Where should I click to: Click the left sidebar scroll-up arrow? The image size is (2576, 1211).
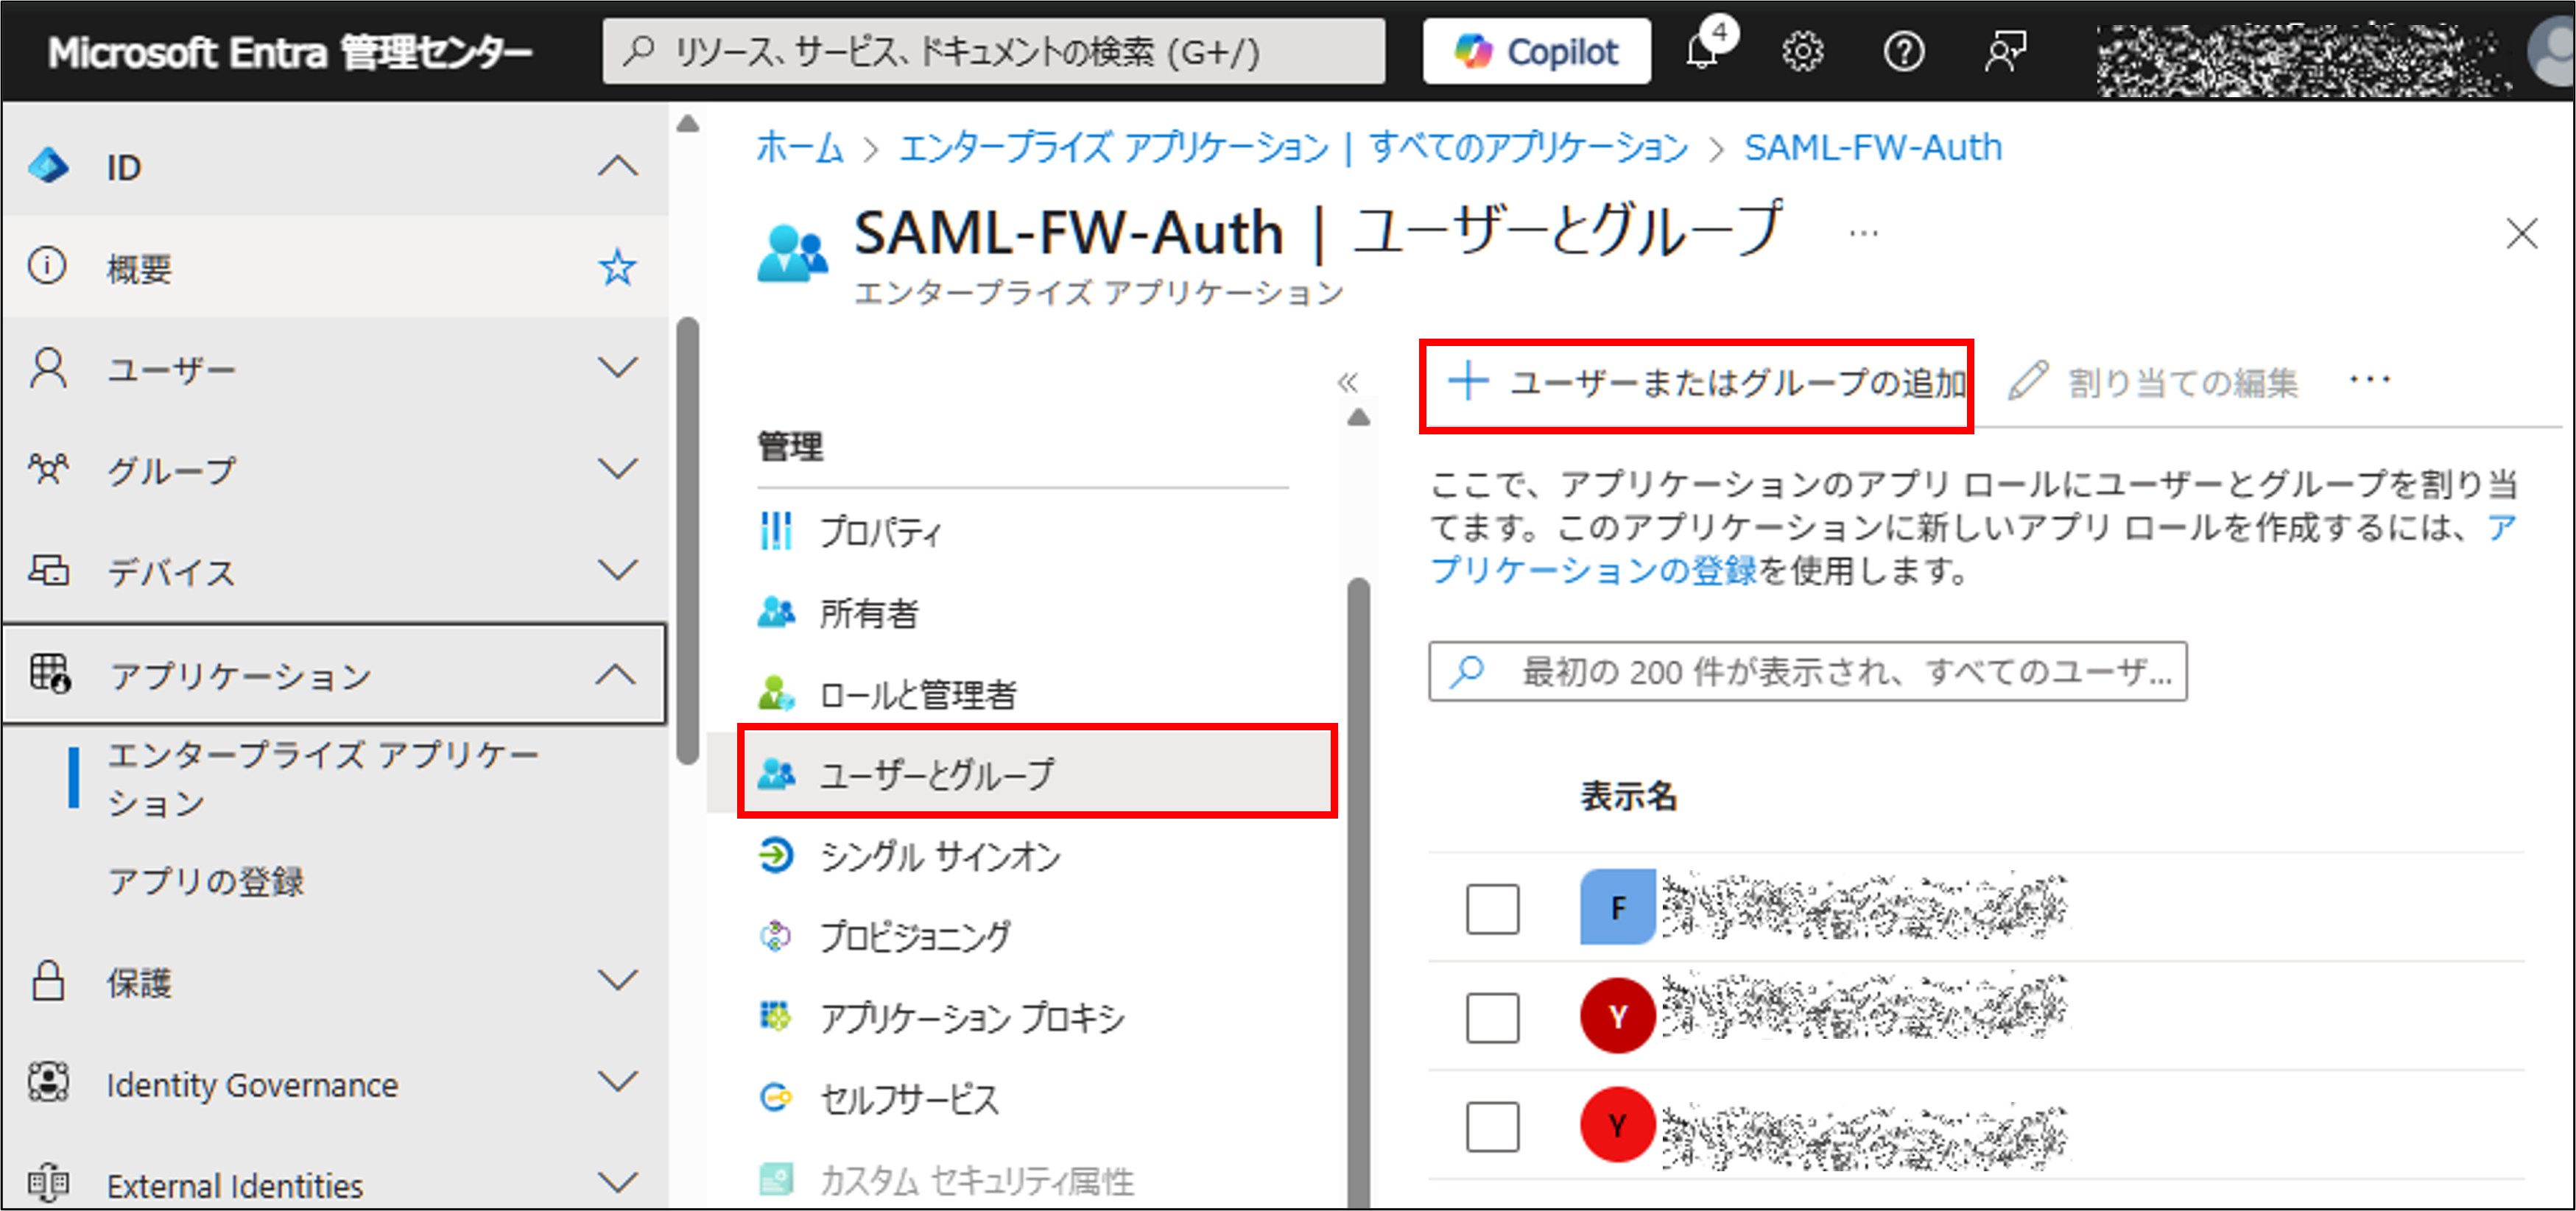point(687,124)
